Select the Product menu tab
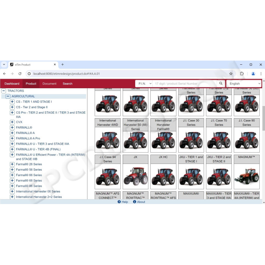The width and height of the screenshot is (265, 265). (x=31, y=84)
